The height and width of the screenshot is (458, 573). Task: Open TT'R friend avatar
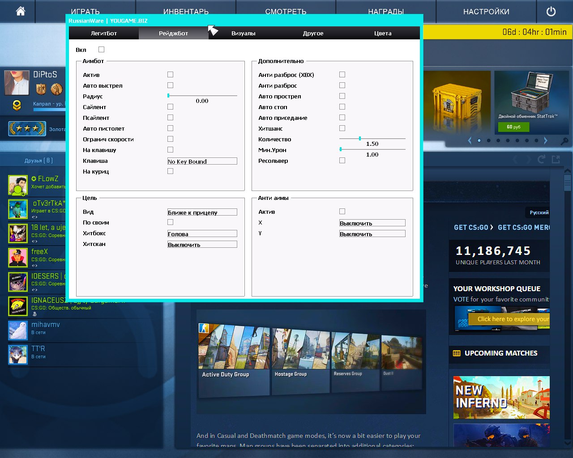pos(18,354)
